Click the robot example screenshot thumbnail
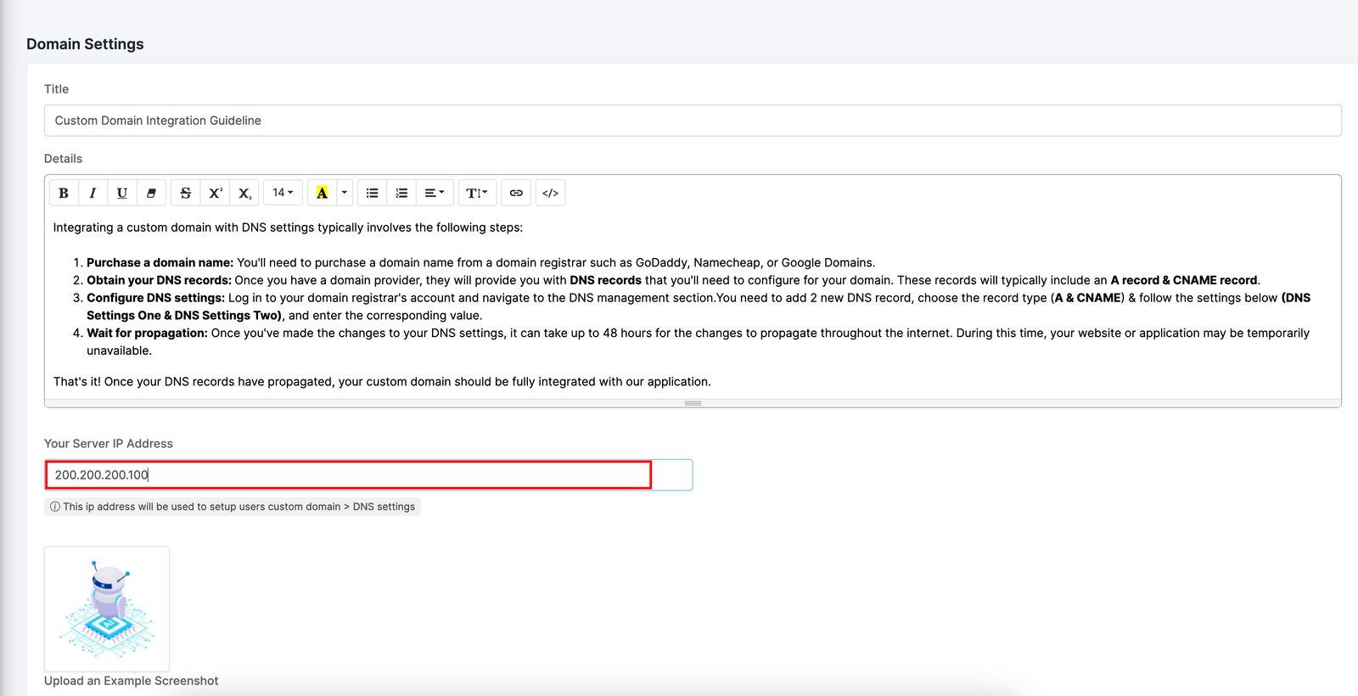1358x696 pixels. coord(107,609)
